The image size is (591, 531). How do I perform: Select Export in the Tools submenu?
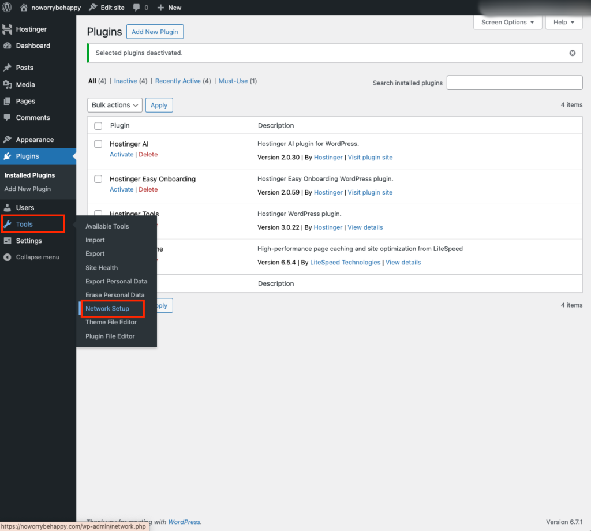tap(95, 253)
